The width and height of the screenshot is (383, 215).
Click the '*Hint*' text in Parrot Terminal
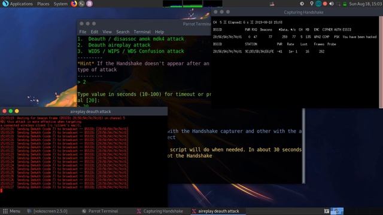coord(86,64)
